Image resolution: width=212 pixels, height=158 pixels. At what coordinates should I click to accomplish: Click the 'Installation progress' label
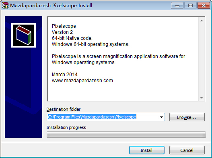click(x=66, y=127)
